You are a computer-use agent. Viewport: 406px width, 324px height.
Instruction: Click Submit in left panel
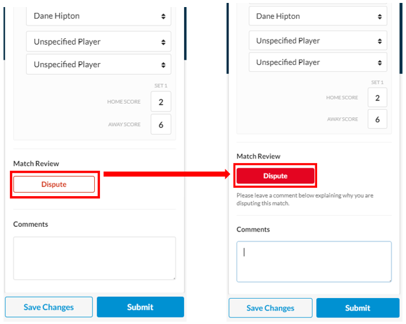pos(141,307)
